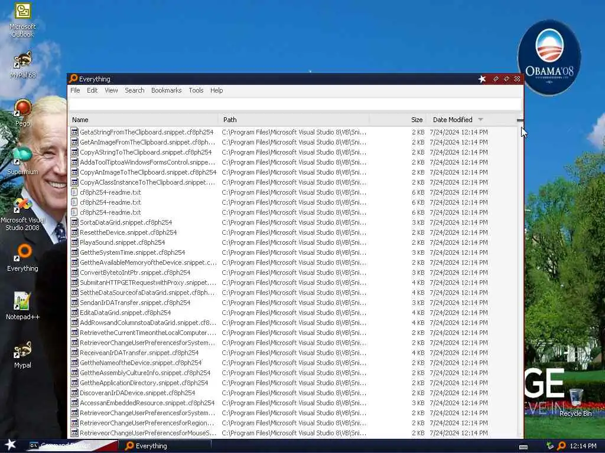Open the Bookmarks menu
Screen dimensions: 605x453
pyautogui.click(x=166, y=90)
